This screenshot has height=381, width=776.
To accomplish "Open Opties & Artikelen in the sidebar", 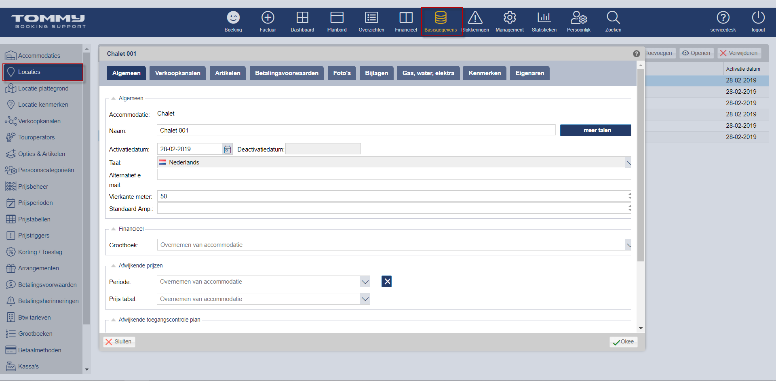I will [42, 154].
